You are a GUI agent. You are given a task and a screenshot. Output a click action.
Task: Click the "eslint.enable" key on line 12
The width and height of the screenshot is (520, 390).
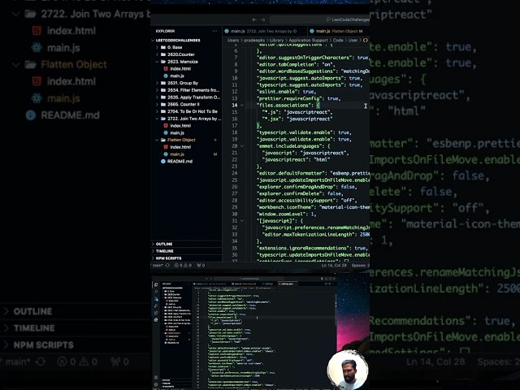click(x=279, y=92)
